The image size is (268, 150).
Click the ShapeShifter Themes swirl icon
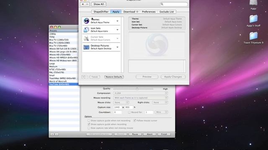pyautogui.click(x=87, y=21)
